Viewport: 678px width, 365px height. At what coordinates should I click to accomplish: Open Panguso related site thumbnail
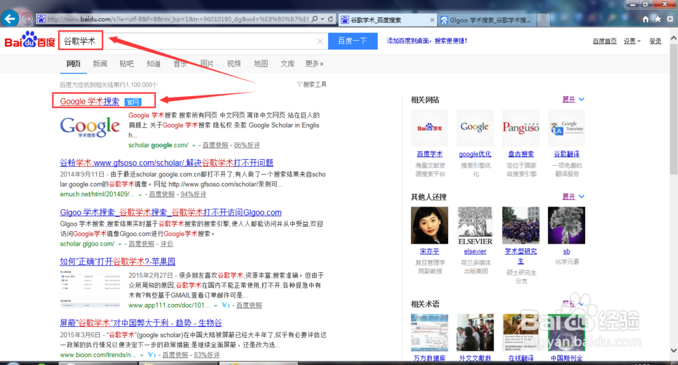(x=521, y=128)
